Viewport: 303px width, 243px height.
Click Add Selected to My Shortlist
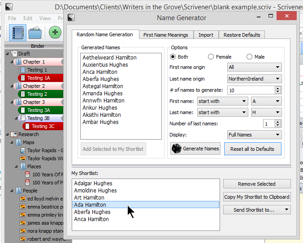113,149
